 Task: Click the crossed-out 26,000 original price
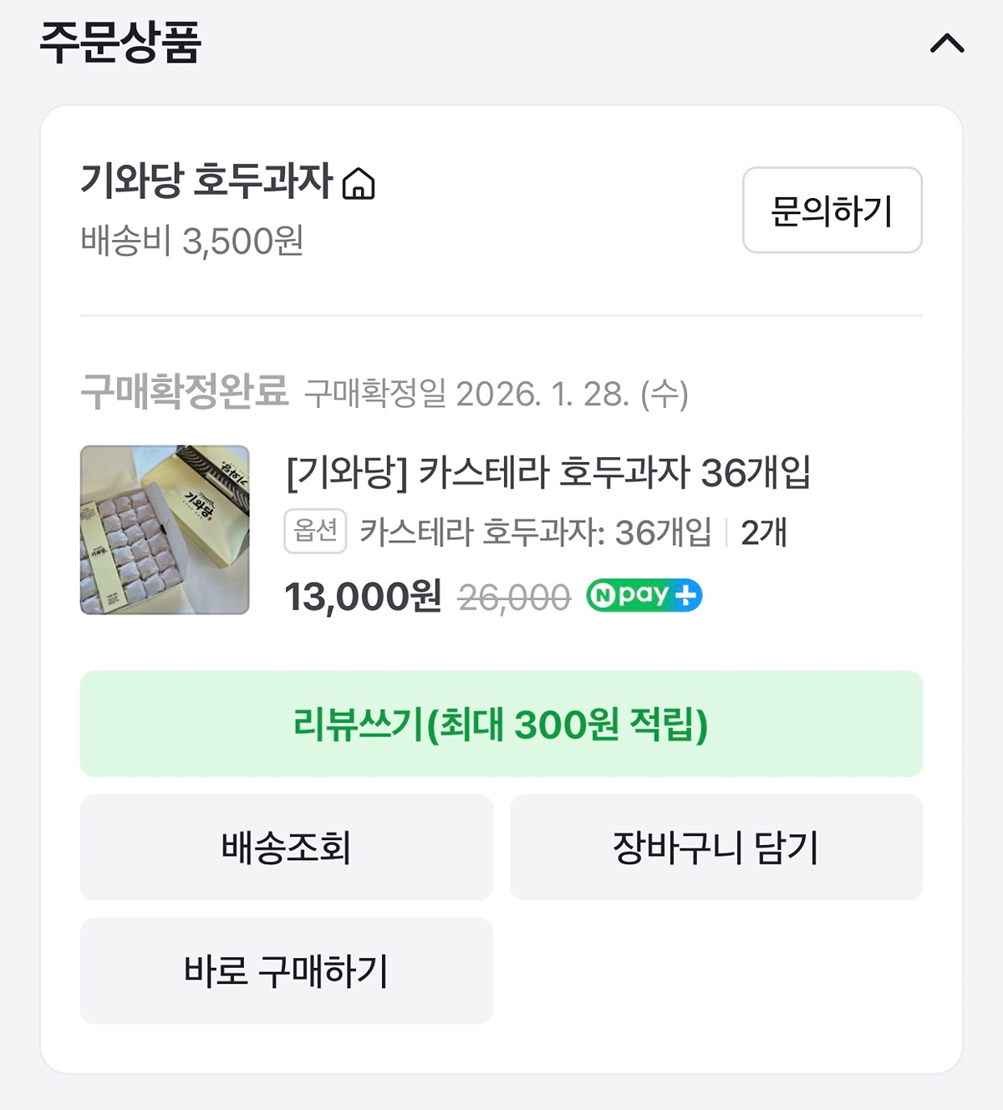pyautogui.click(x=514, y=598)
